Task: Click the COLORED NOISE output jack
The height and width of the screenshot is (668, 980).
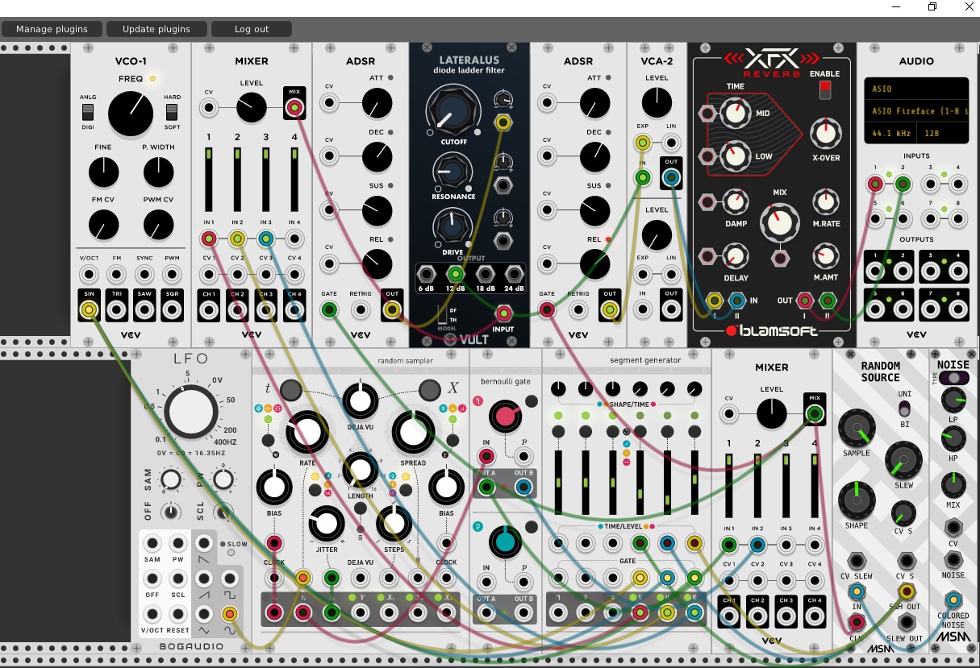Action: pos(953,600)
